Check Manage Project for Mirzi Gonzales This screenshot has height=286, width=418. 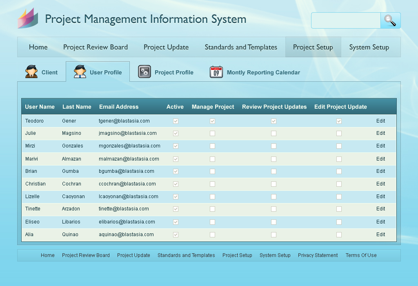[x=212, y=146]
